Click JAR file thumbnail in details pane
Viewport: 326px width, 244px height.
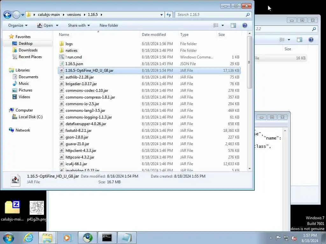[15, 180]
